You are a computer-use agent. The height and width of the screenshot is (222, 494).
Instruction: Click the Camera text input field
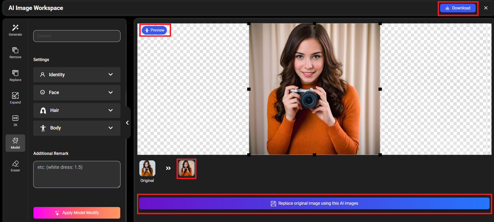point(77,36)
